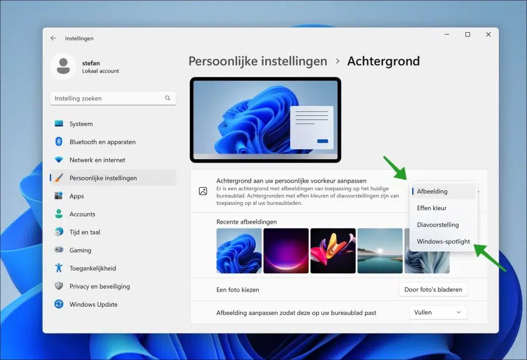527x360 pixels.
Task: Select Apps in the sidebar
Action: (113, 196)
